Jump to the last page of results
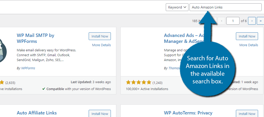 [x=260, y=21]
